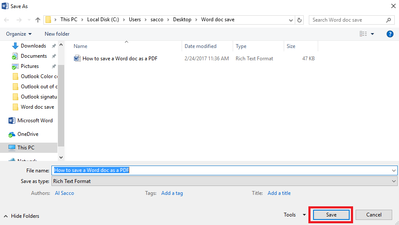399x225 pixels.
Task: Open the Tools dropdown
Action: pyautogui.click(x=295, y=214)
